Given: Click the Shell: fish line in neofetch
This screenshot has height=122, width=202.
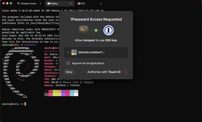Looking at the screenshot, I should point(52,70).
